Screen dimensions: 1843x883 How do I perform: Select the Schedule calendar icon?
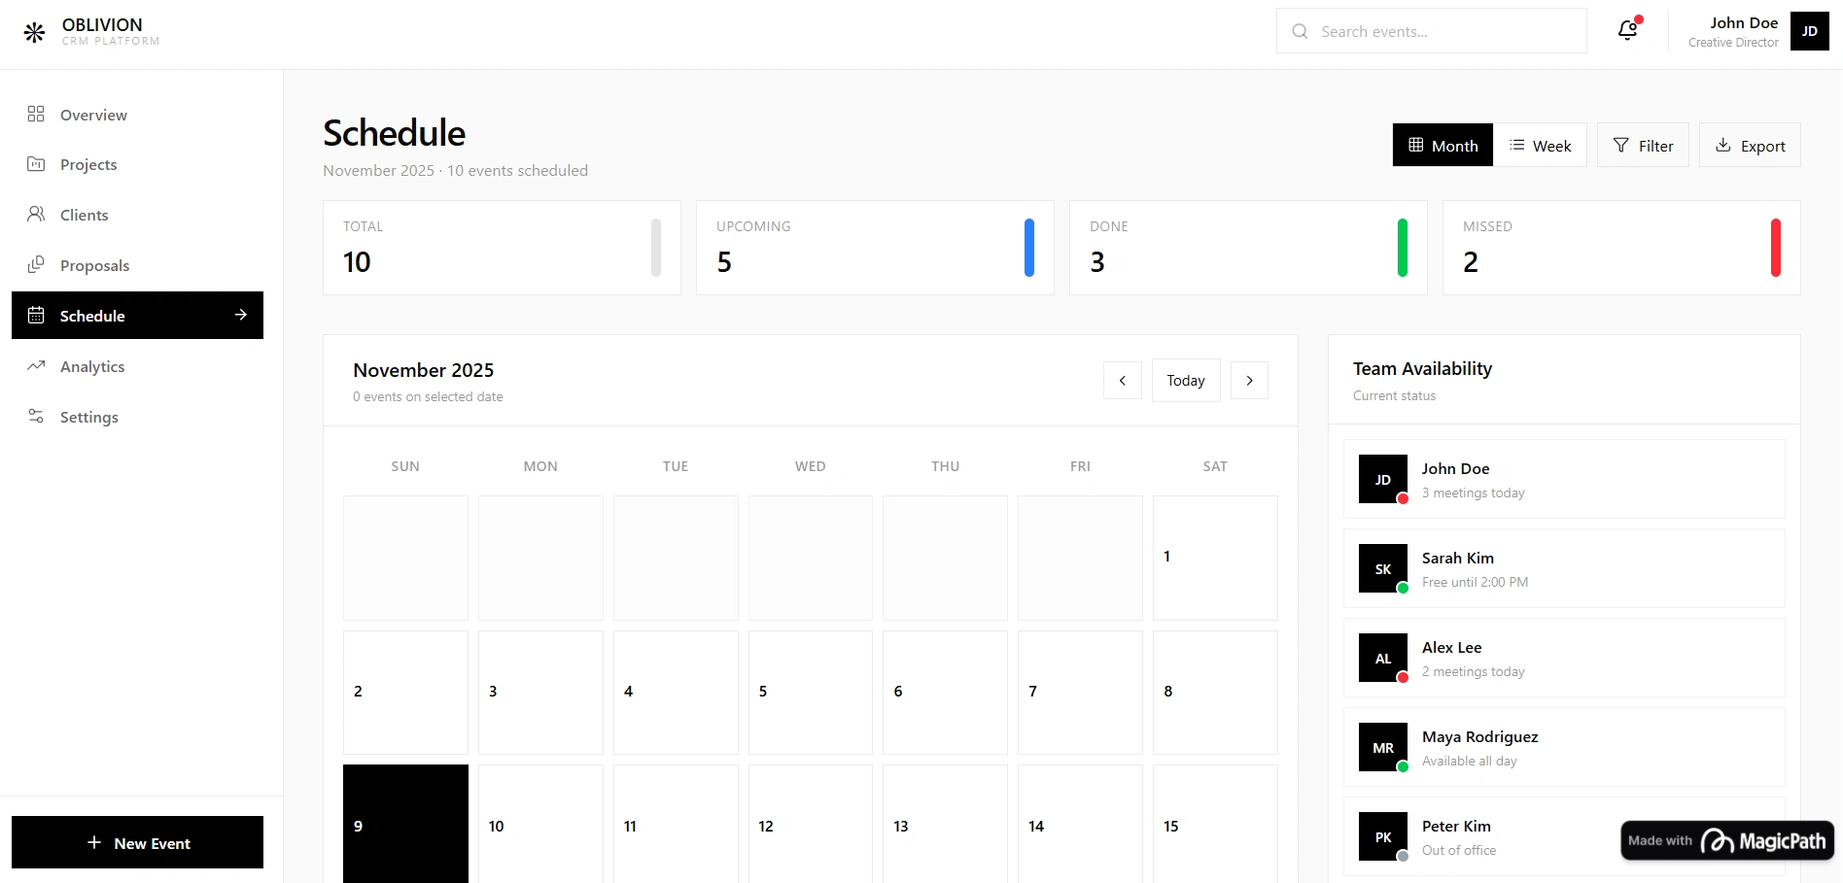(36, 315)
